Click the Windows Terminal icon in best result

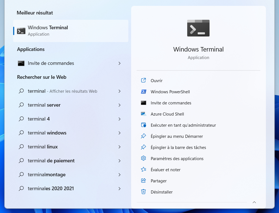tap(21, 31)
